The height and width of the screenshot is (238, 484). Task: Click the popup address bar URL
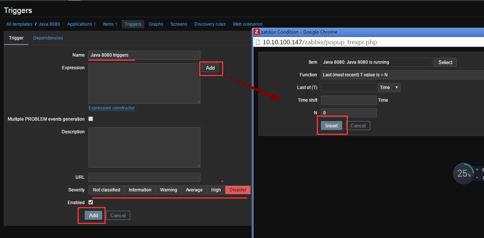[x=320, y=42]
